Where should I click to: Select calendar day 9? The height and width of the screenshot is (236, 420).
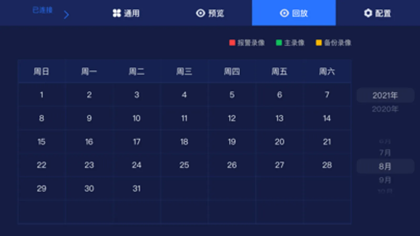click(x=89, y=118)
